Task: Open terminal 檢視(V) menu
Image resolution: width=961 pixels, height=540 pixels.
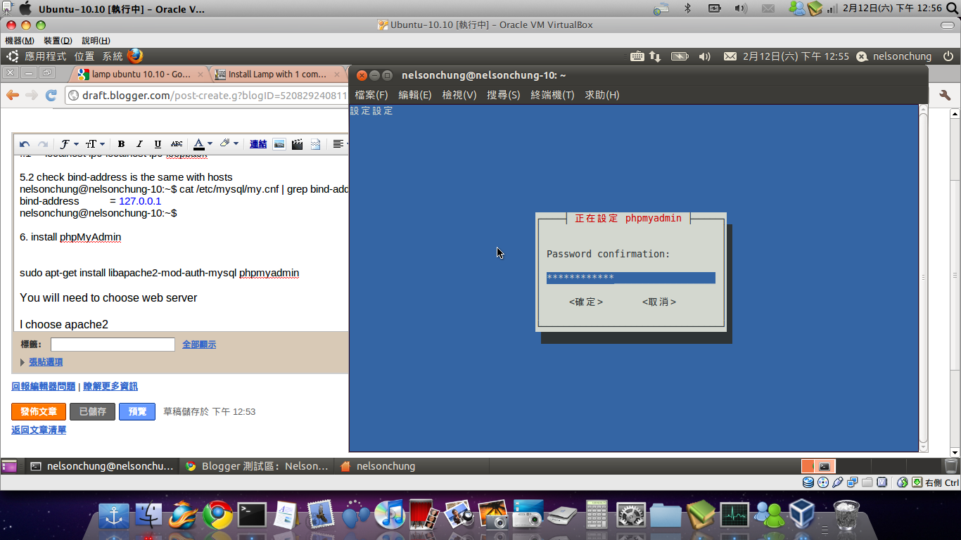Action: (x=459, y=95)
